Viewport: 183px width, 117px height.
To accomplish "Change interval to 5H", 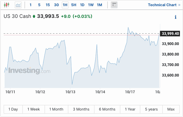I will [x=74, y=5].
